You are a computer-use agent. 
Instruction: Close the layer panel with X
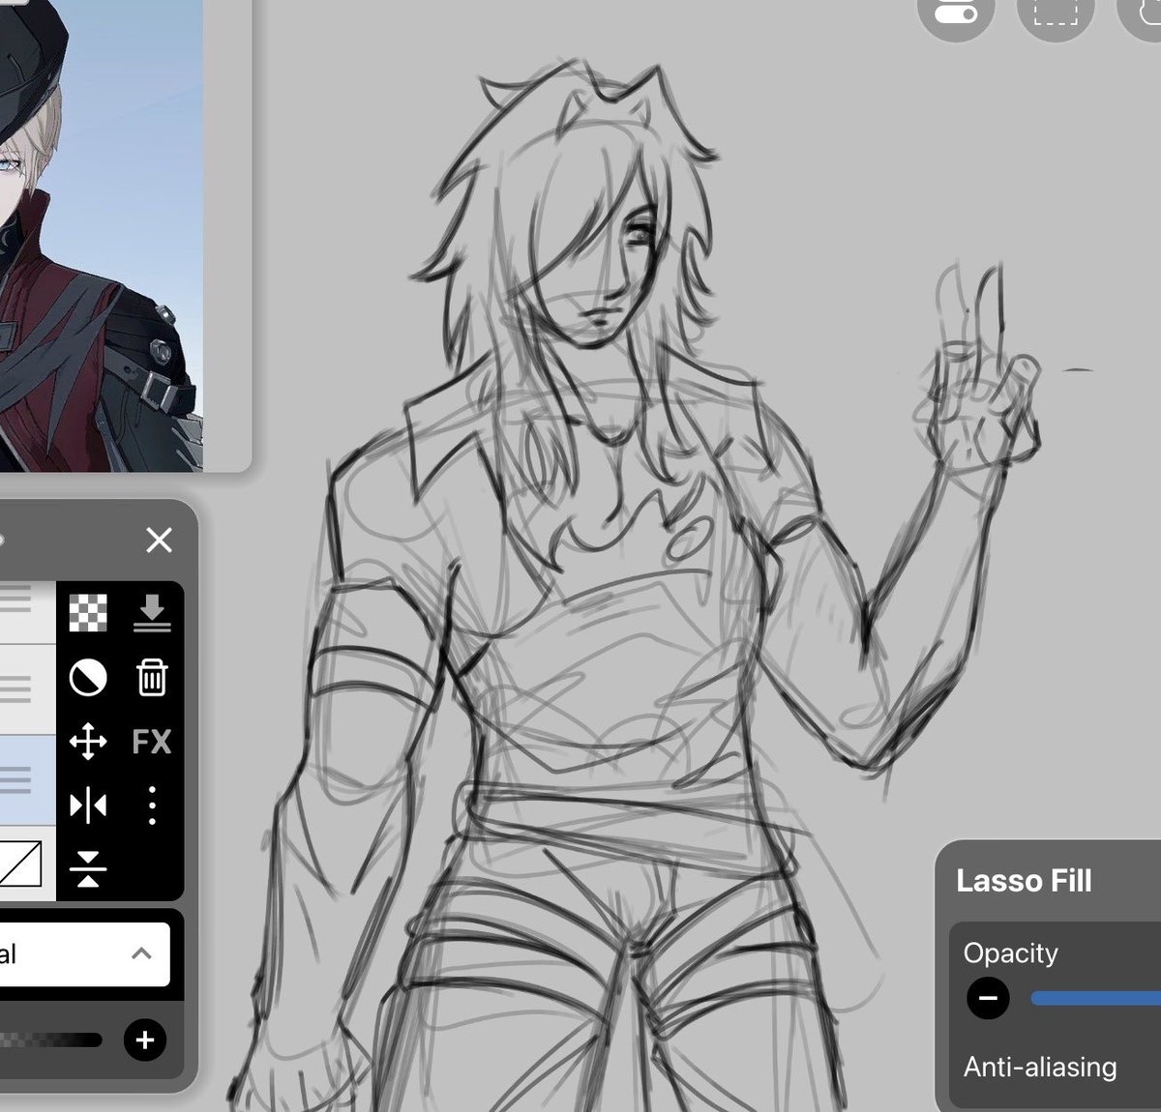159,540
